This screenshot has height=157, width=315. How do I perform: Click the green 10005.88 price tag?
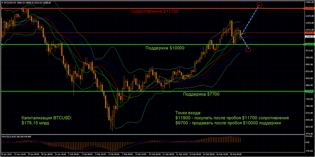pos(310,44)
